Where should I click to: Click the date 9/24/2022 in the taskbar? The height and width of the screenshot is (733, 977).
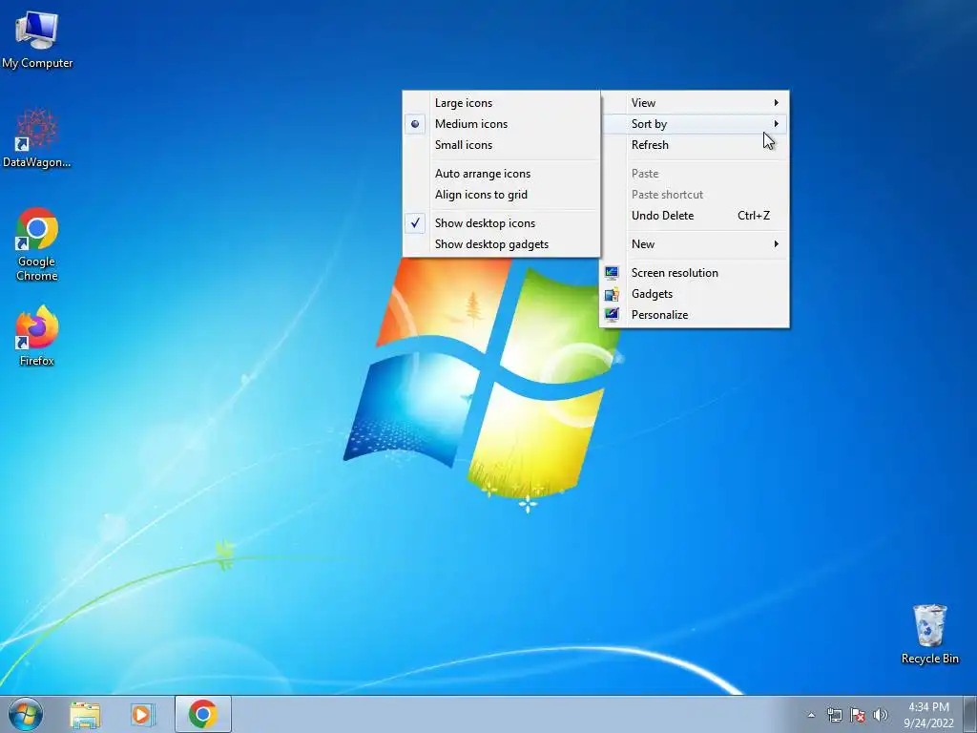click(x=928, y=723)
